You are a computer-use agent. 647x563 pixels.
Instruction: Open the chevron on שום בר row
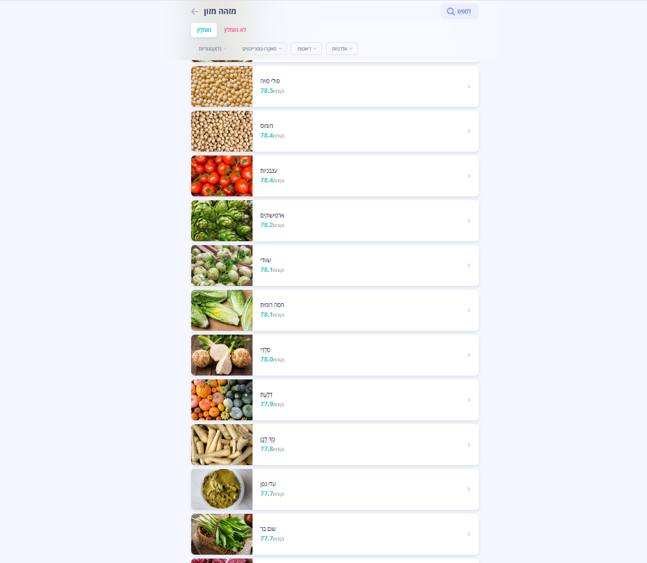point(469,534)
